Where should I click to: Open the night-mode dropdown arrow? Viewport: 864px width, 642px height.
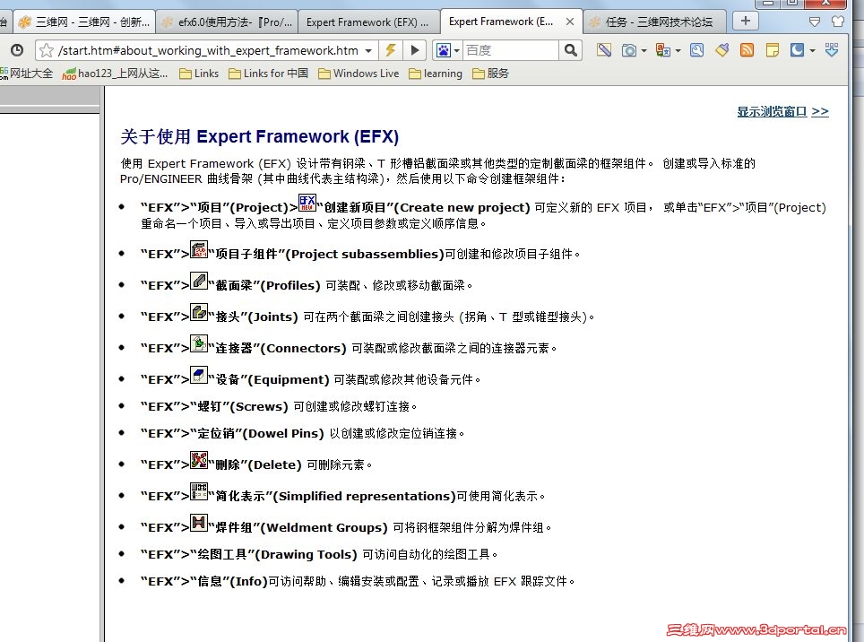[x=812, y=51]
